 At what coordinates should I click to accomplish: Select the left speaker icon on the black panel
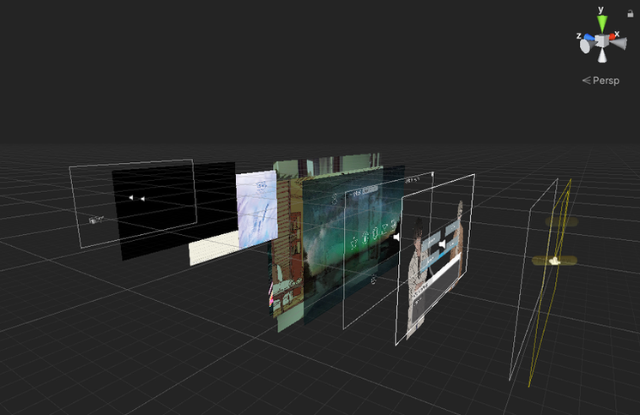coord(130,197)
